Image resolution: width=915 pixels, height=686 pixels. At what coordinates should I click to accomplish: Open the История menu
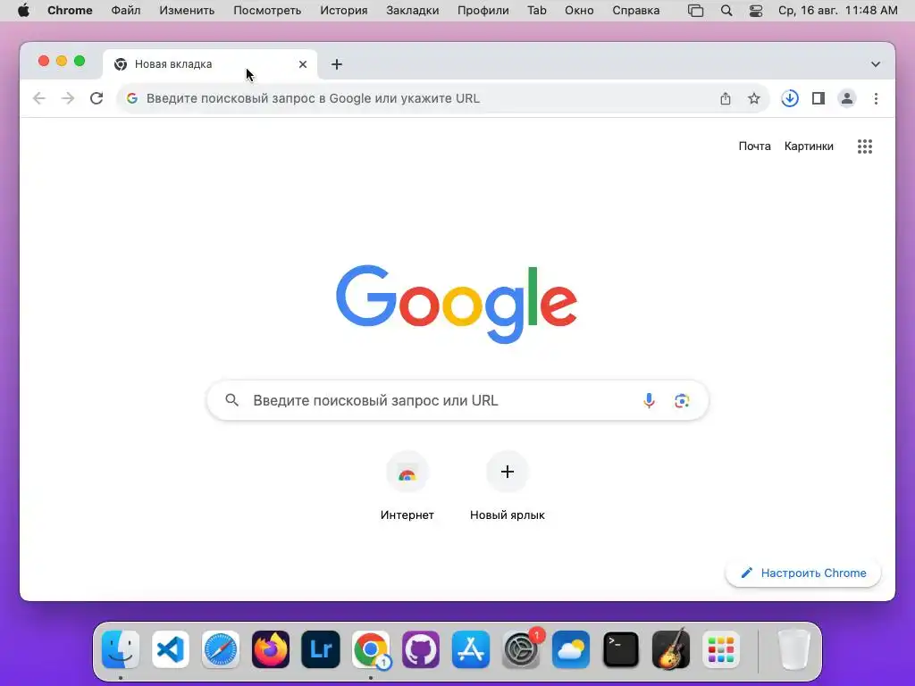pyautogui.click(x=344, y=11)
